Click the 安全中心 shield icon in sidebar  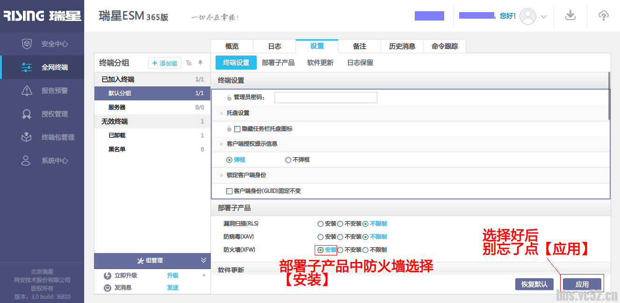(27, 44)
